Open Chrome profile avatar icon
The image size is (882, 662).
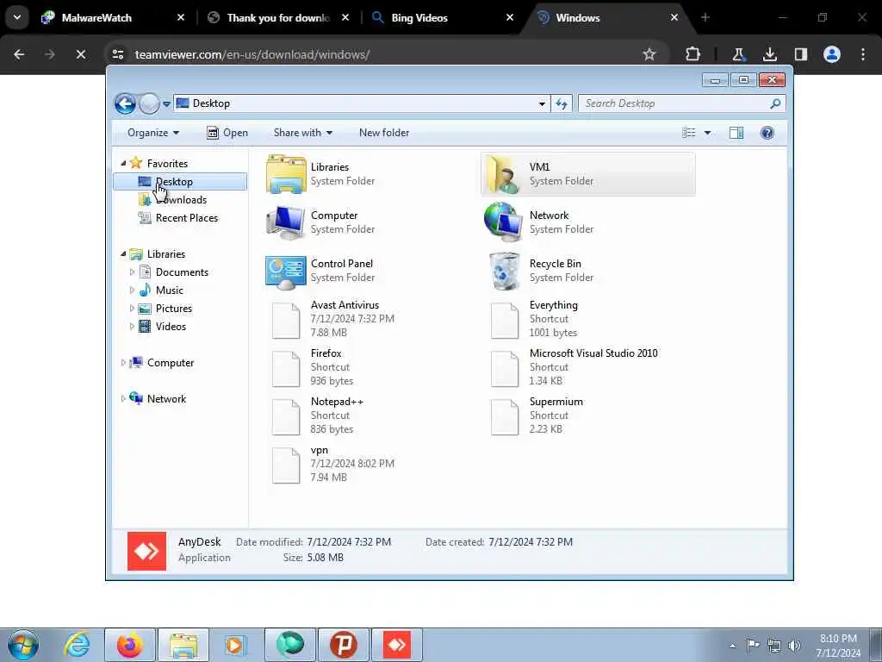pos(832,54)
